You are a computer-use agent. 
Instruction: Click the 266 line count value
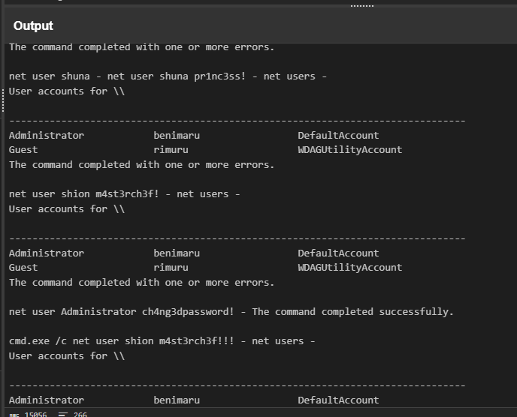coord(80,414)
